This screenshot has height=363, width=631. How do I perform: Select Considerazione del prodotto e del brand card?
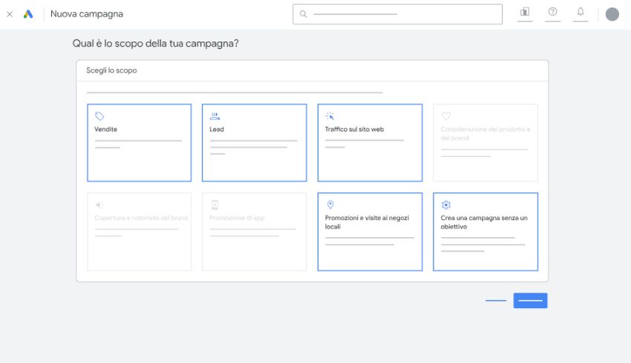(x=485, y=142)
